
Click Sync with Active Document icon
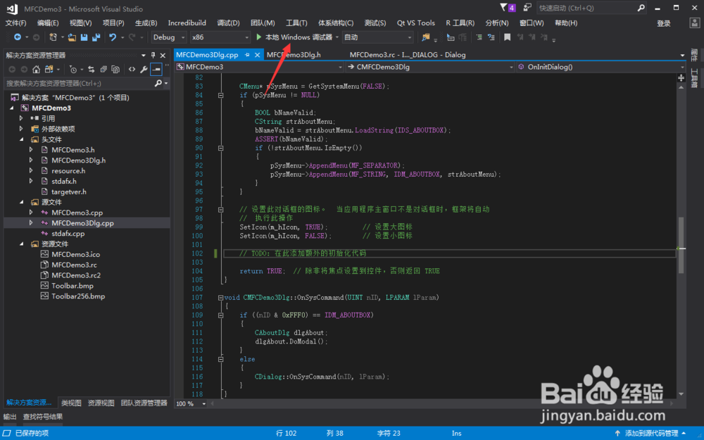[91, 69]
